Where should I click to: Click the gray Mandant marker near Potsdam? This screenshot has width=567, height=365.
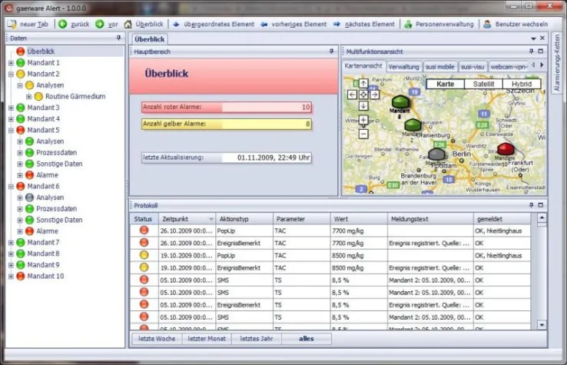click(436, 154)
